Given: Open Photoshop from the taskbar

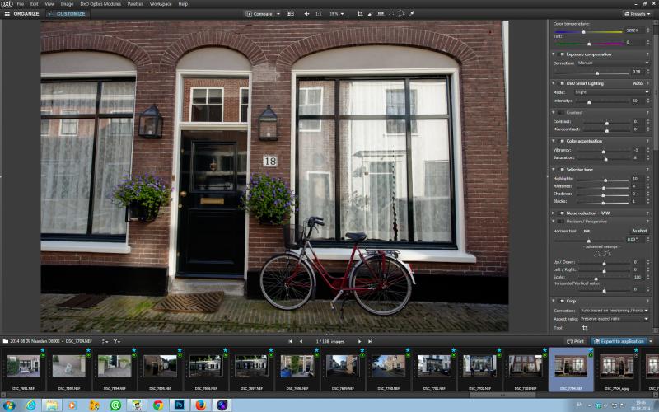Looking at the screenshot, I should point(180,405).
